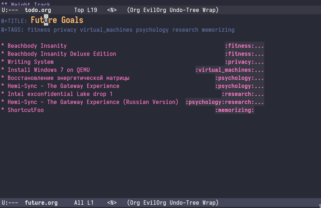Viewport: 321px width, 208px height.
Task: Expand the folded Beachbody Insanity Deluxe Edition ellipsis
Action: [259, 54]
